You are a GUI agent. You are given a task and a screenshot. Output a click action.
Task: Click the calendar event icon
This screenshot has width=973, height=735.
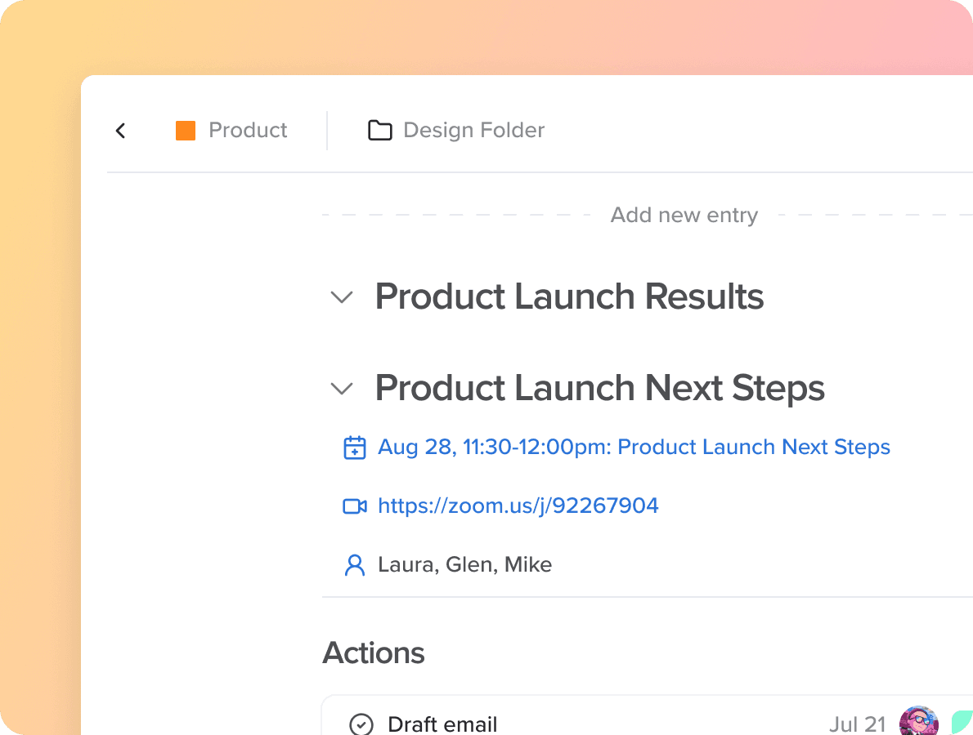(x=354, y=448)
